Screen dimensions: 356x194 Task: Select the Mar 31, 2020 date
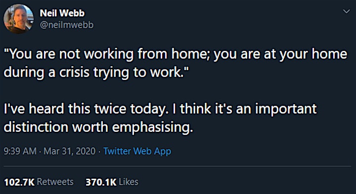[69, 151]
